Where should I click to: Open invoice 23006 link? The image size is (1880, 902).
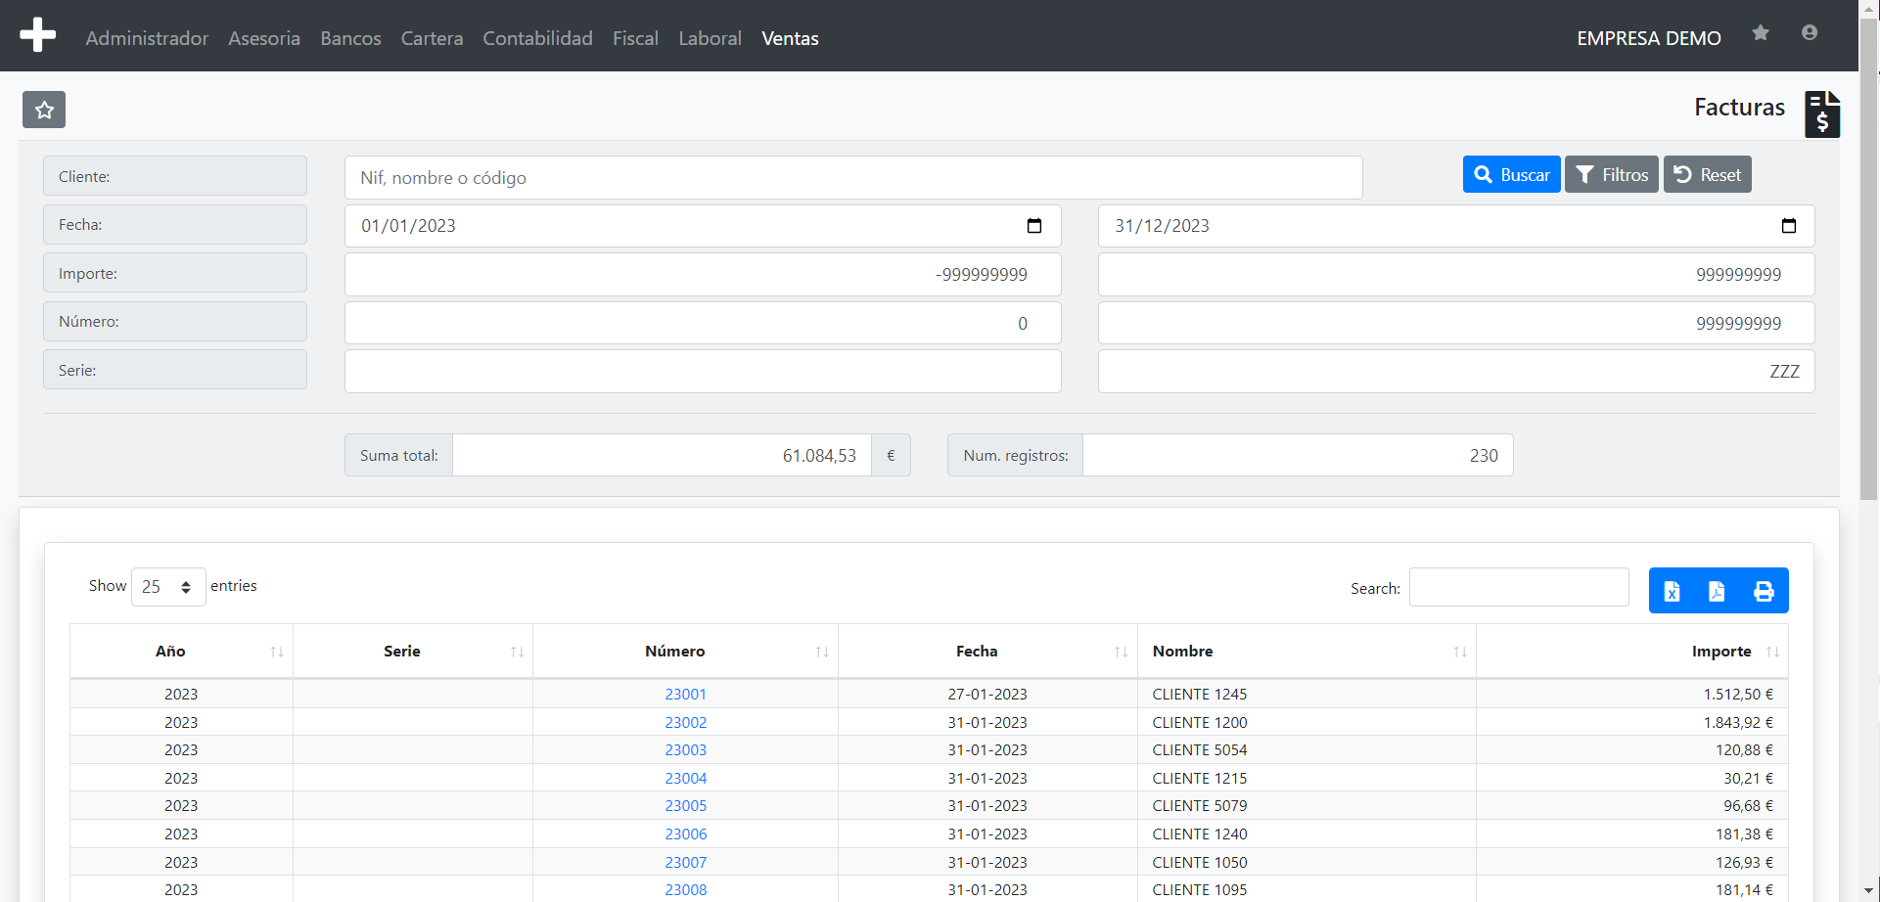pyautogui.click(x=685, y=834)
